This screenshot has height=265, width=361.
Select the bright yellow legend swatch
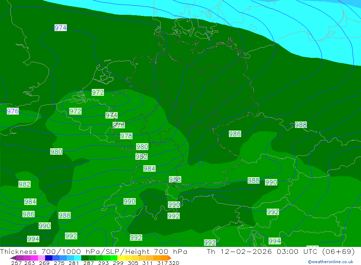click(x=121, y=258)
